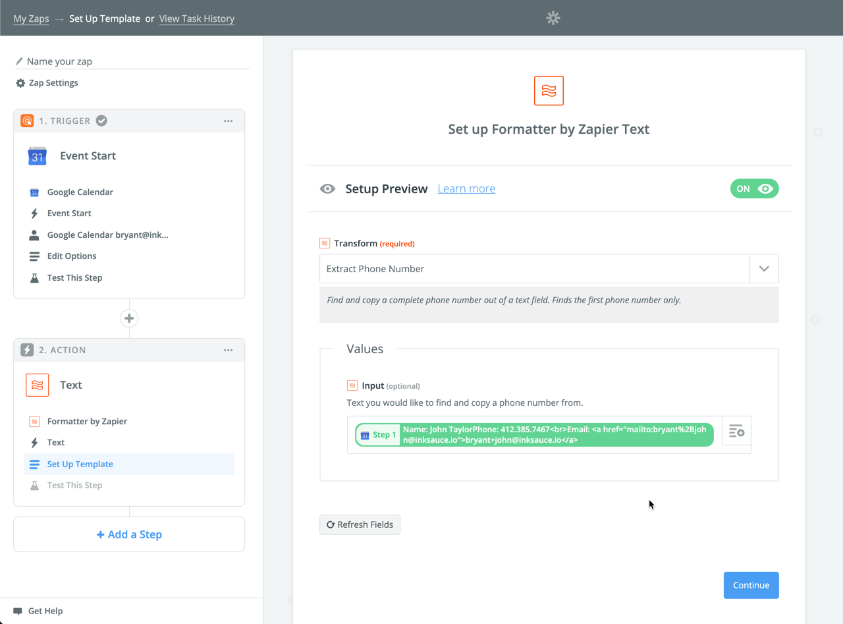Open View Task History link
The height and width of the screenshot is (624, 843).
click(x=197, y=18)
